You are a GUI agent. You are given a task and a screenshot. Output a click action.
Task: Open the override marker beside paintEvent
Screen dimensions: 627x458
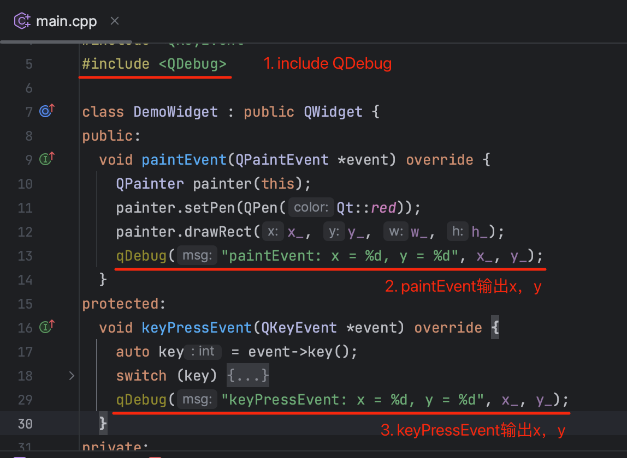(x=47, y=159)
